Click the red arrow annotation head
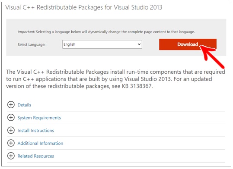This screenshot has width=233, height=169. tap(206, 51)
